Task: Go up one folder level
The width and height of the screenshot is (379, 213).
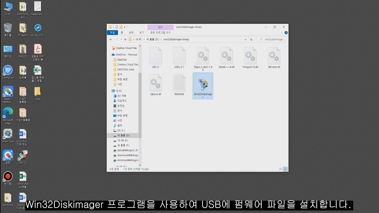Action: click(x=125, y=39)
